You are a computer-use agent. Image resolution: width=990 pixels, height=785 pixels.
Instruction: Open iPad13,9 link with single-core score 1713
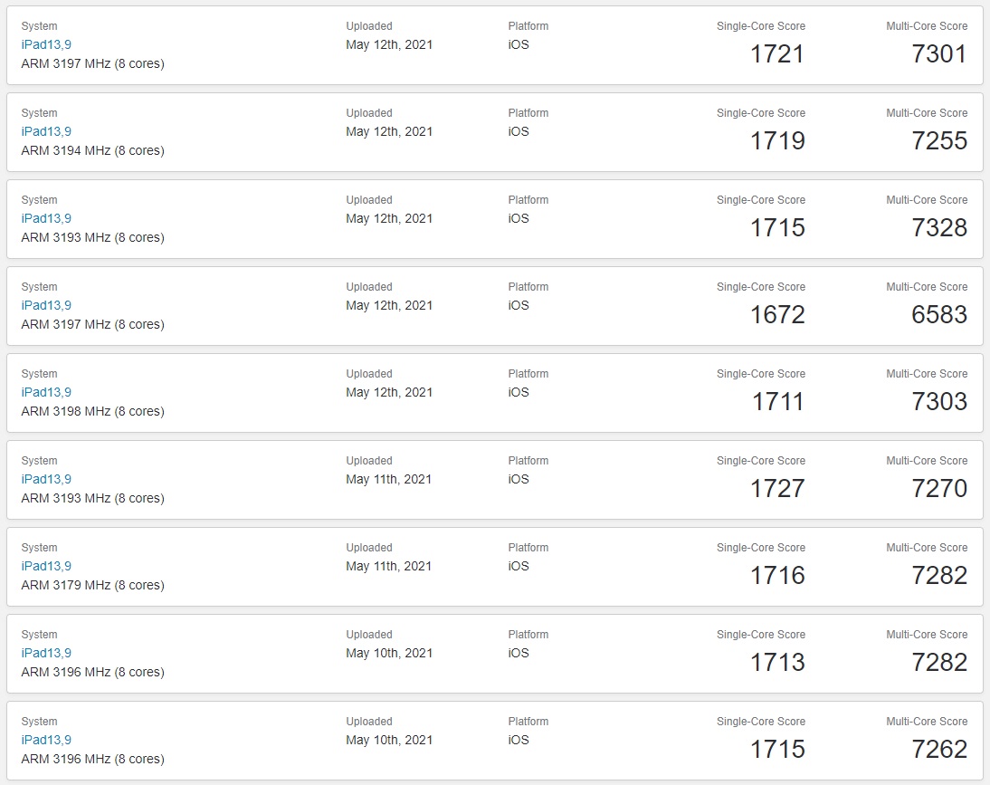tap(46, 653)
